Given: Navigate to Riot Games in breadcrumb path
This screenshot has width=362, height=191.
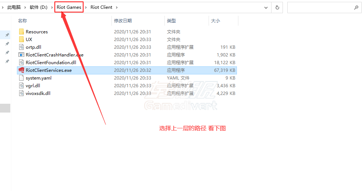Looking at the screenshot, I should pyautogui.click(x=69, y=7).
